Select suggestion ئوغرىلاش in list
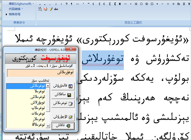 [x=26, y=97]
